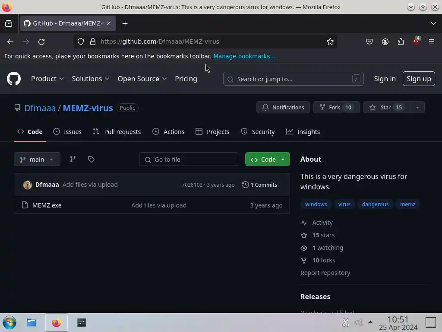This screenshot has width=442, height=332.
Task: Go back with browser back arrow
Action: tap(10, 42)
